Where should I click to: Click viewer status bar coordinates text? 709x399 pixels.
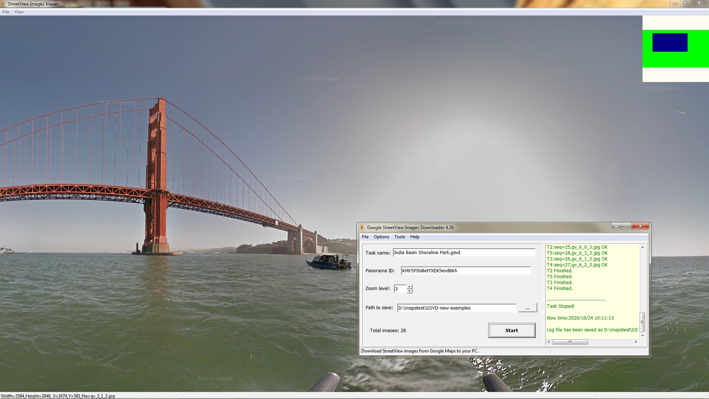58,396
